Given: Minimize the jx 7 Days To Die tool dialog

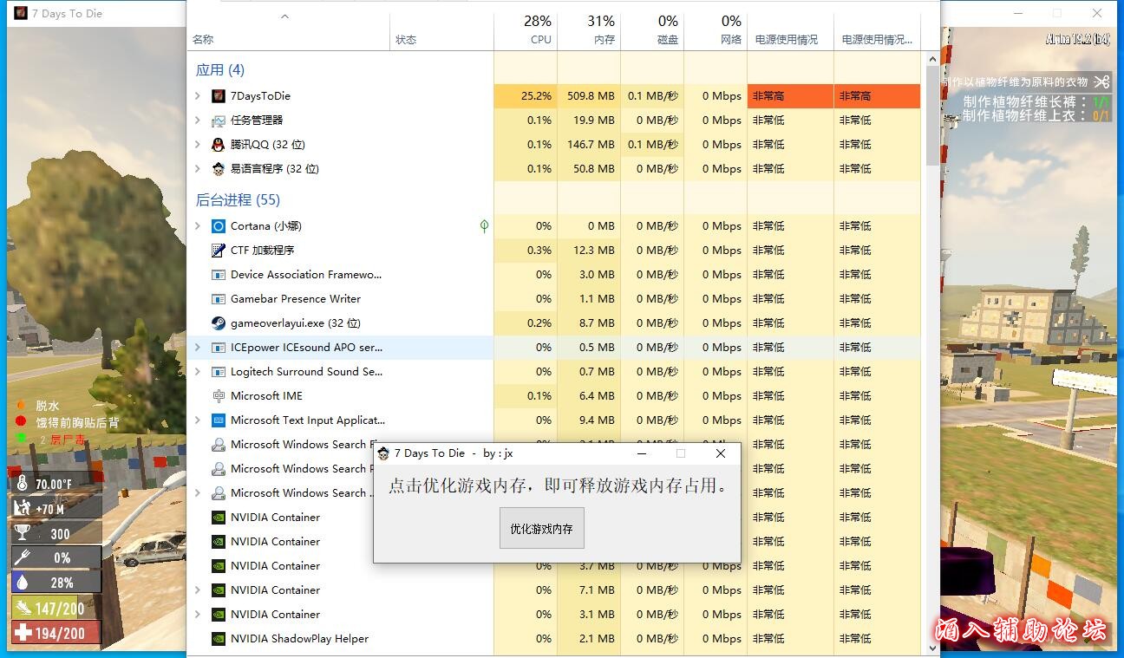Looking at the screenshot, I should 642,453.
